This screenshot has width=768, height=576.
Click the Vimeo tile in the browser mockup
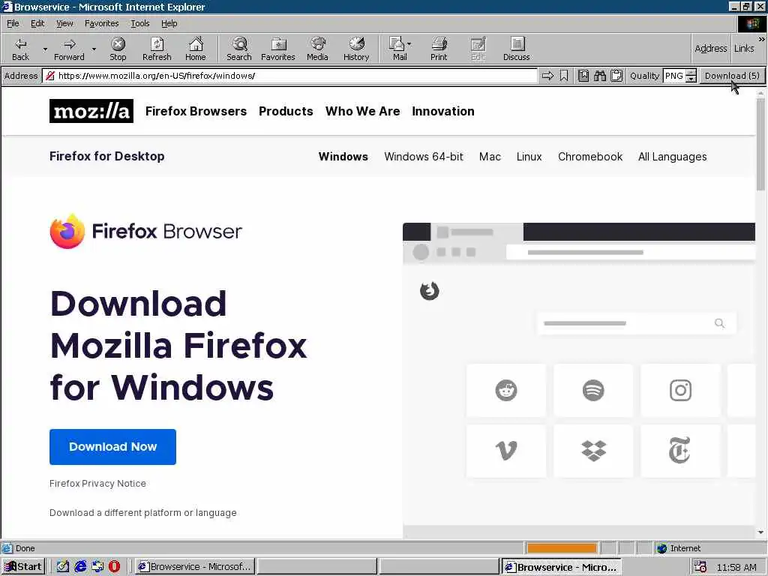point(506,451)
